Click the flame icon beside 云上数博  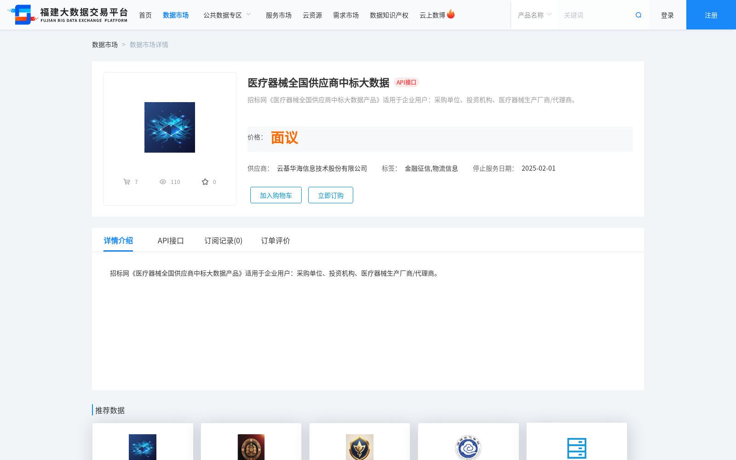tap(451, 14)
